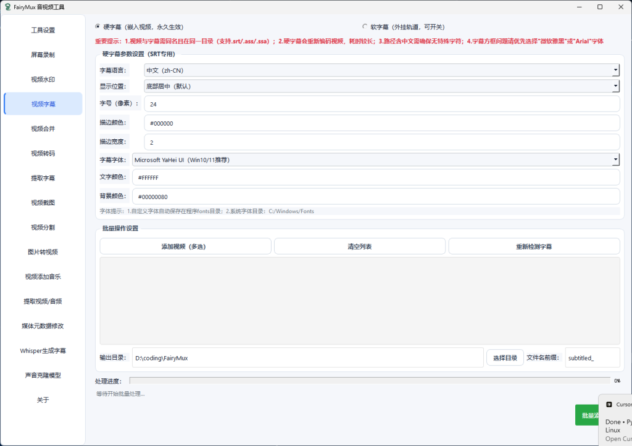Switch to the 屏幕录制 sidebar tab
This screenshot has width=632, height=446.
(x=43, y=55)
